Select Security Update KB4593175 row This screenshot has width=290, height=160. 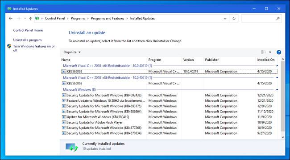(x=169, y=106)
